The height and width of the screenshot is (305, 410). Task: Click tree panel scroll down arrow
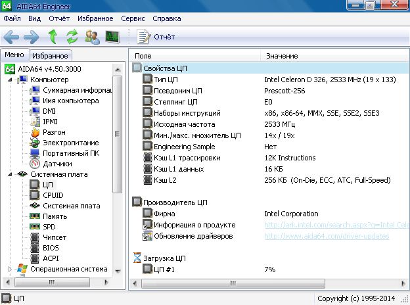118,271
